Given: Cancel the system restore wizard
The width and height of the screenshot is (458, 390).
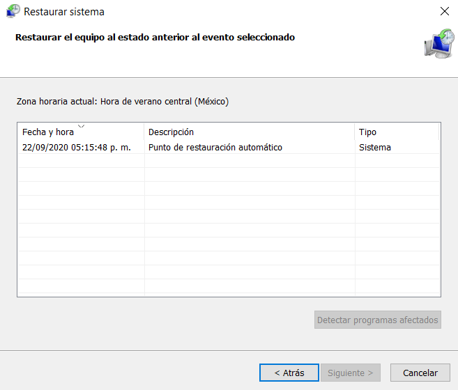Looking at the screenshot, I should tap(415, 373).
